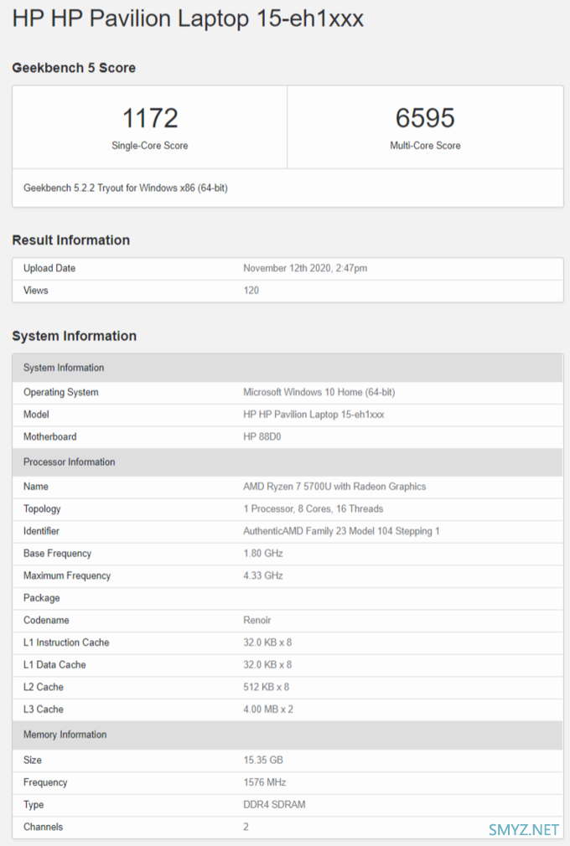Click the Codename label
Image resolution: width=570 pixels, height=846 pixels.
point(46,621)
